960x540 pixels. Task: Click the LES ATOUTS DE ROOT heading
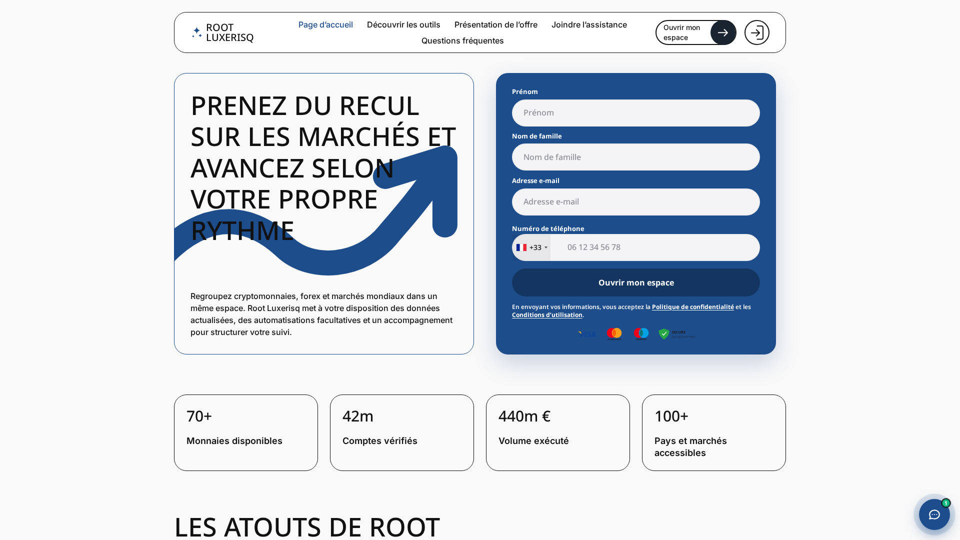[307, 526]
